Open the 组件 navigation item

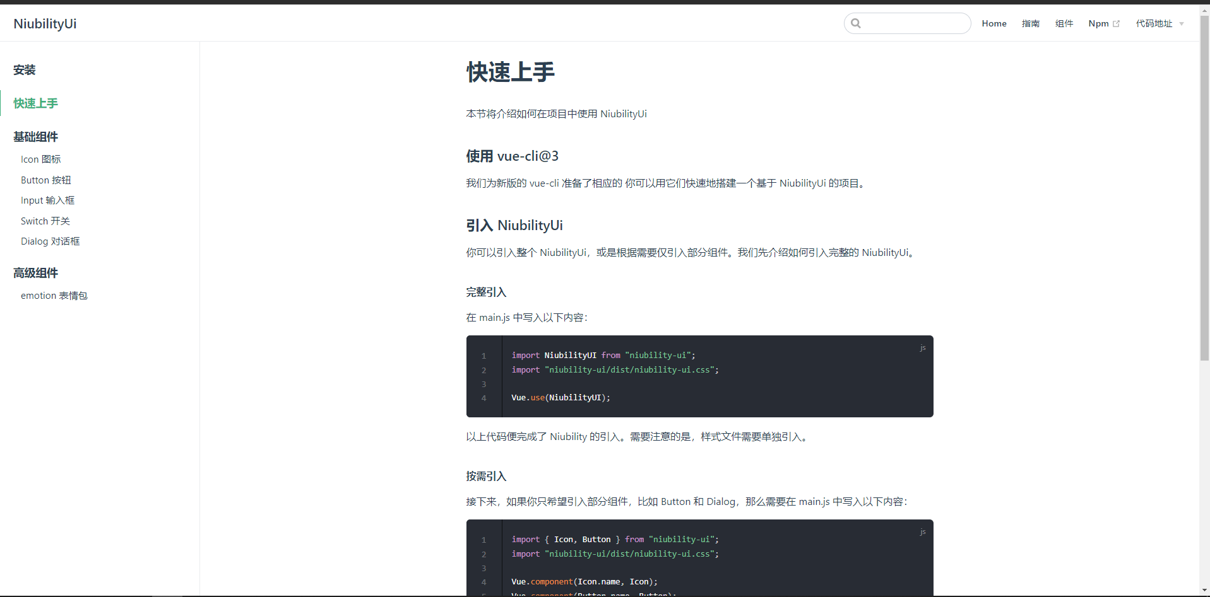[x=1064, y=23]
